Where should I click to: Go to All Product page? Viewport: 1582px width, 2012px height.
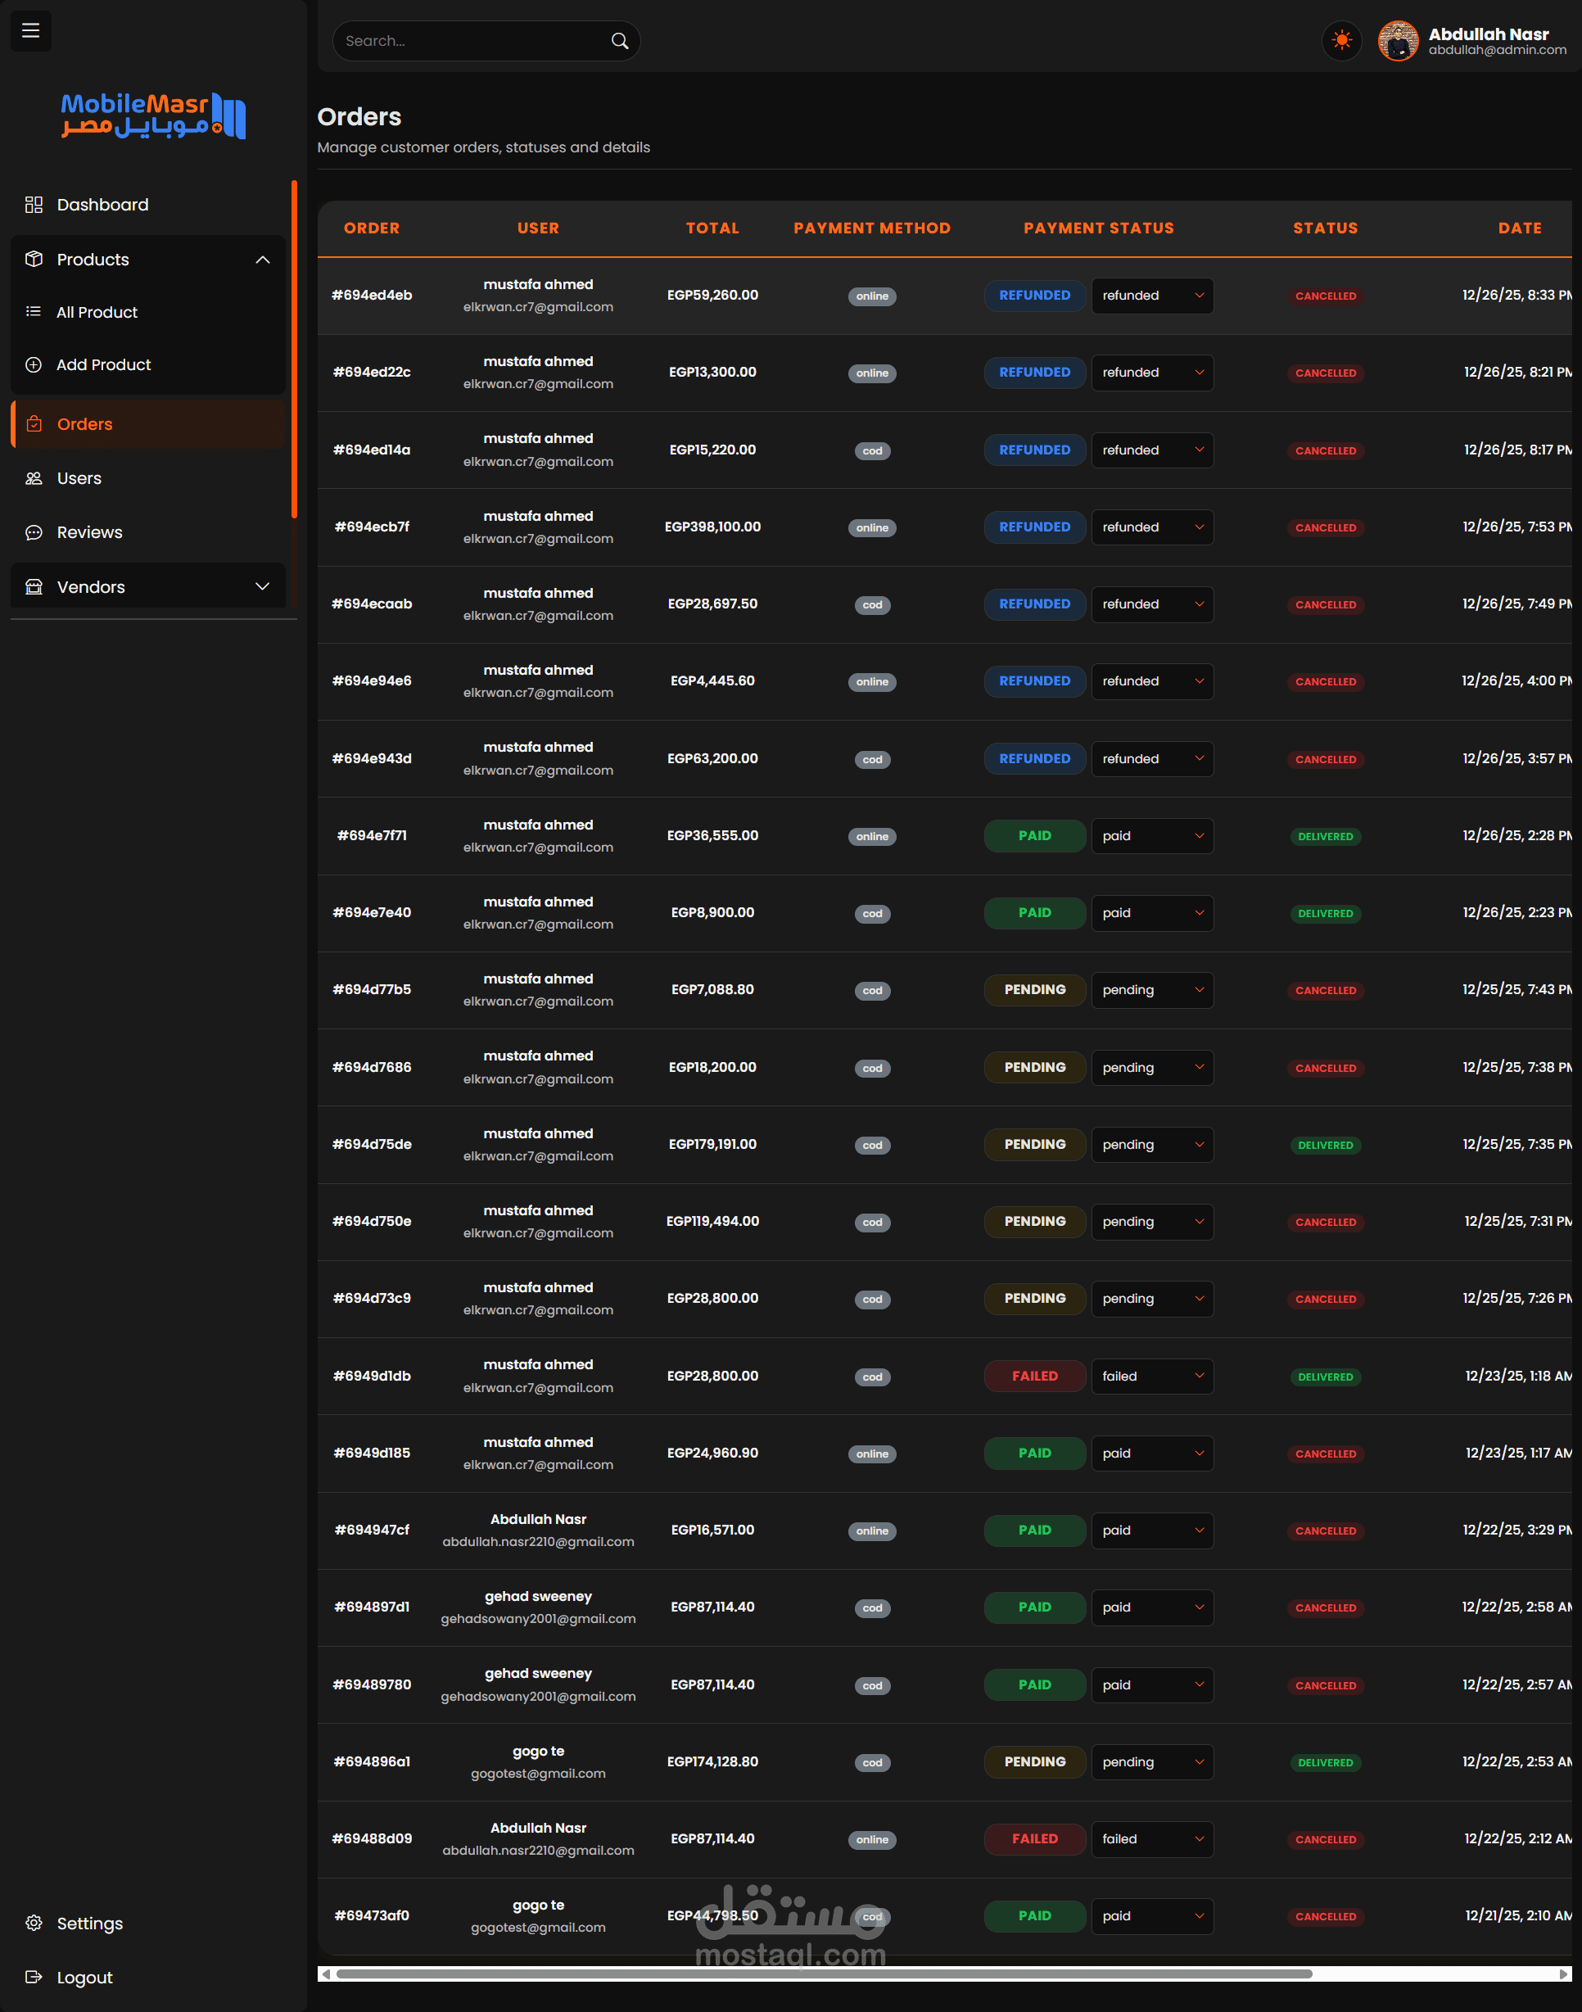[97, 313]
